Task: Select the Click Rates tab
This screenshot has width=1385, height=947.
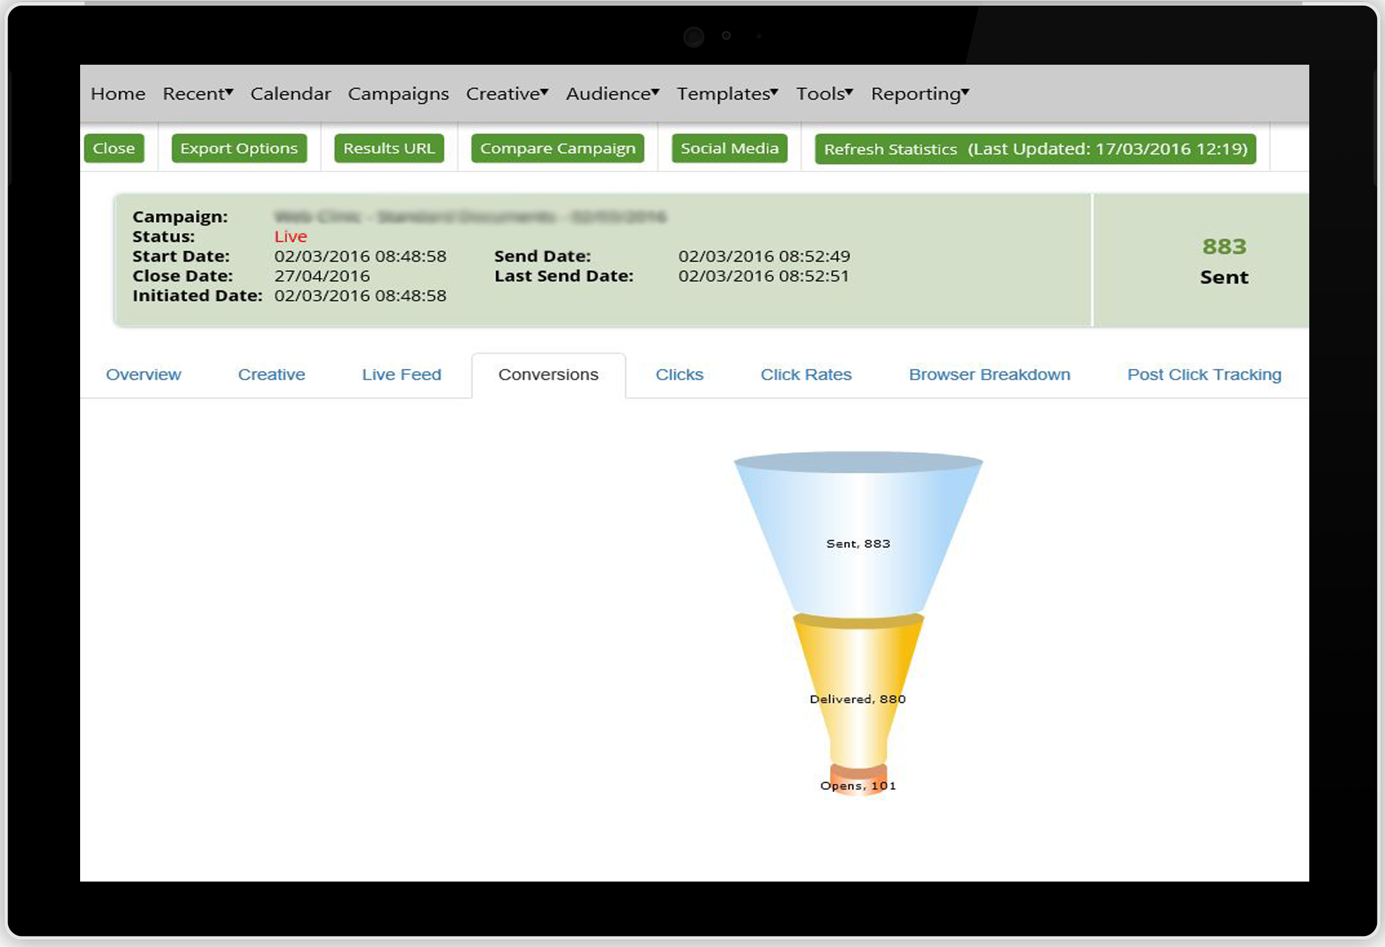Action: click(806, 374)
